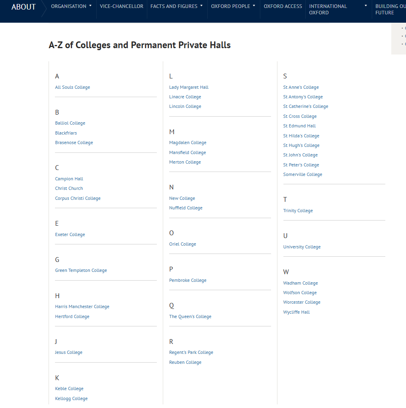Select the Kellogg College link

pyautogui.click(x=71, y=399)
